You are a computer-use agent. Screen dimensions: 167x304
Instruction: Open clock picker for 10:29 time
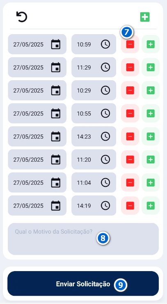pos(105,91)
